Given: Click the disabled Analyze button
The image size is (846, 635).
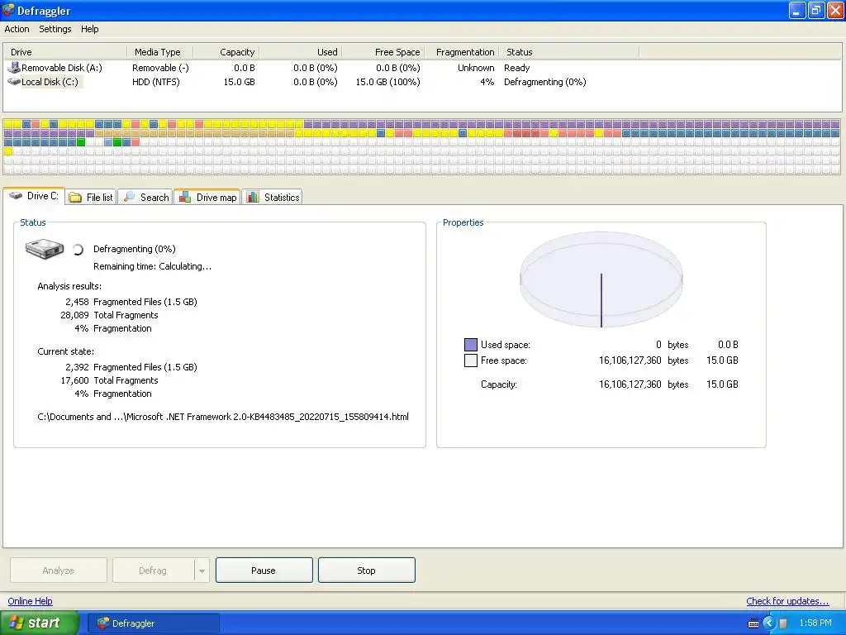Looking at the screenshot, I should (59, 571).
